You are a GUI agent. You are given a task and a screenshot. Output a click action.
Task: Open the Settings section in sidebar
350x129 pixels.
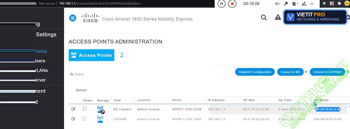pyautogui.click(x=46, y=35)
